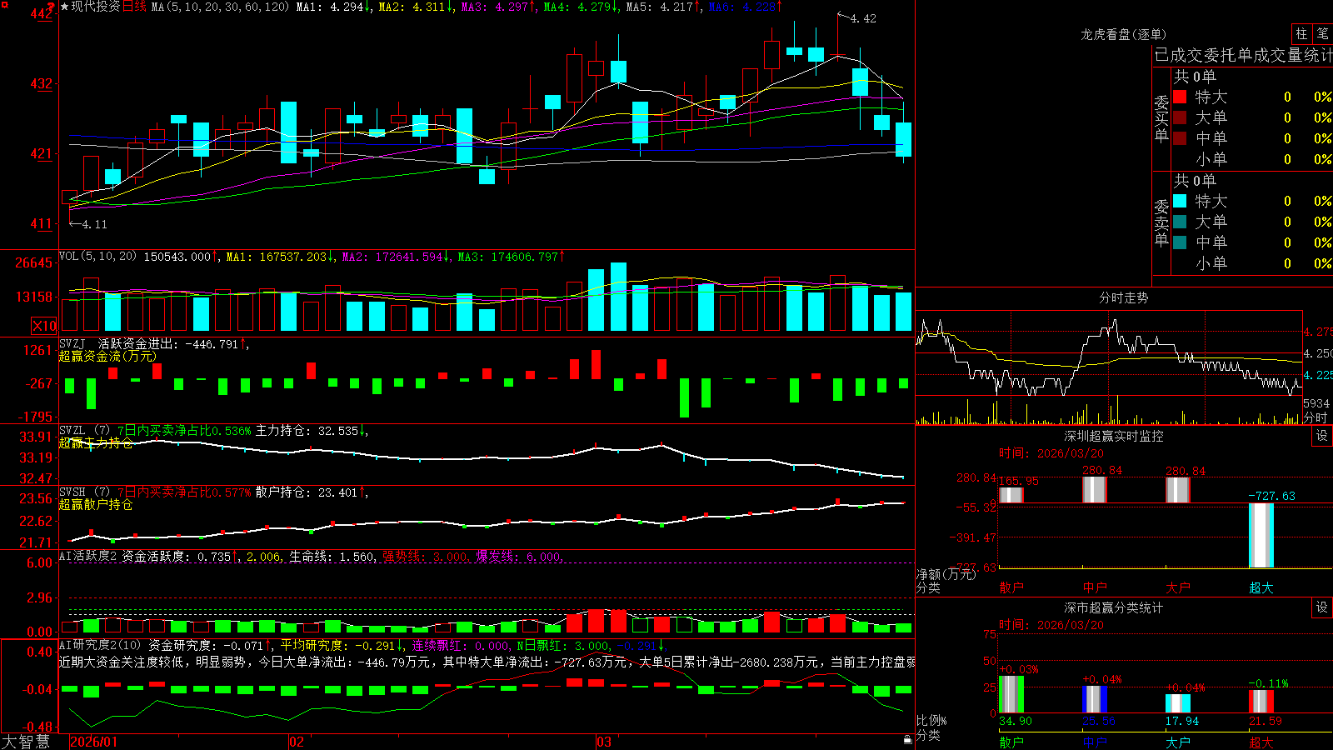Viewport: 1333px width, 750px height.
Task: Click the 委卖单 section label
Action: (x=1161, y=222)
